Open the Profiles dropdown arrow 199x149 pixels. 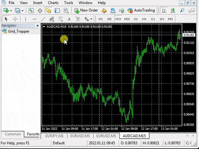(22, 11)
